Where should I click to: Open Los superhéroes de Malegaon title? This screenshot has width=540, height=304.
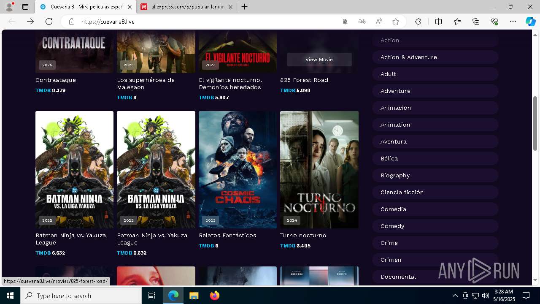point(146,84)
